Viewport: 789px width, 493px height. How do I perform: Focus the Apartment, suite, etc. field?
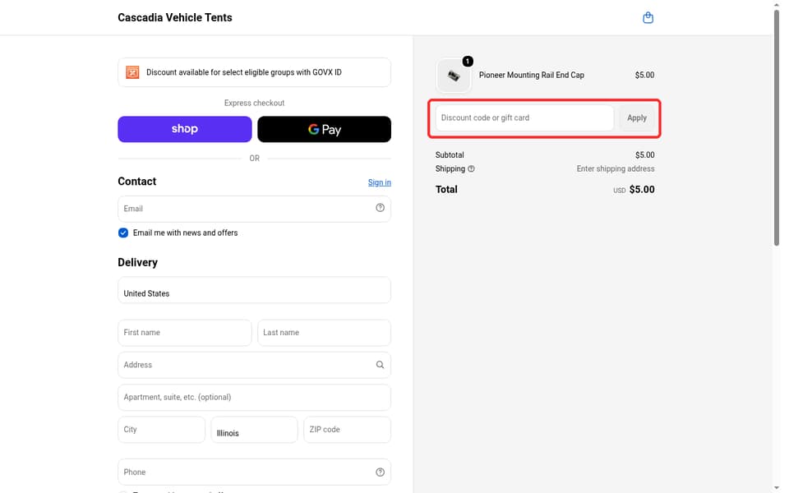(x=254, y=398)
